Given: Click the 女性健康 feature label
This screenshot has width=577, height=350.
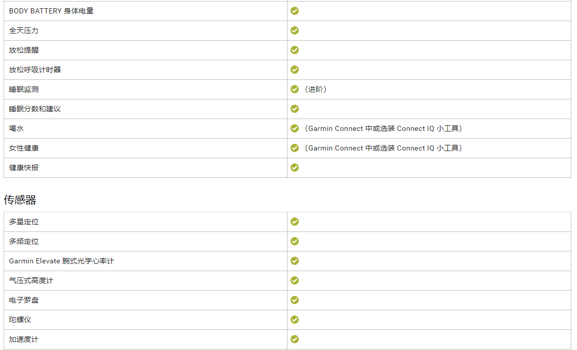Looking at the screenshot, I should [x=24, y=148].
